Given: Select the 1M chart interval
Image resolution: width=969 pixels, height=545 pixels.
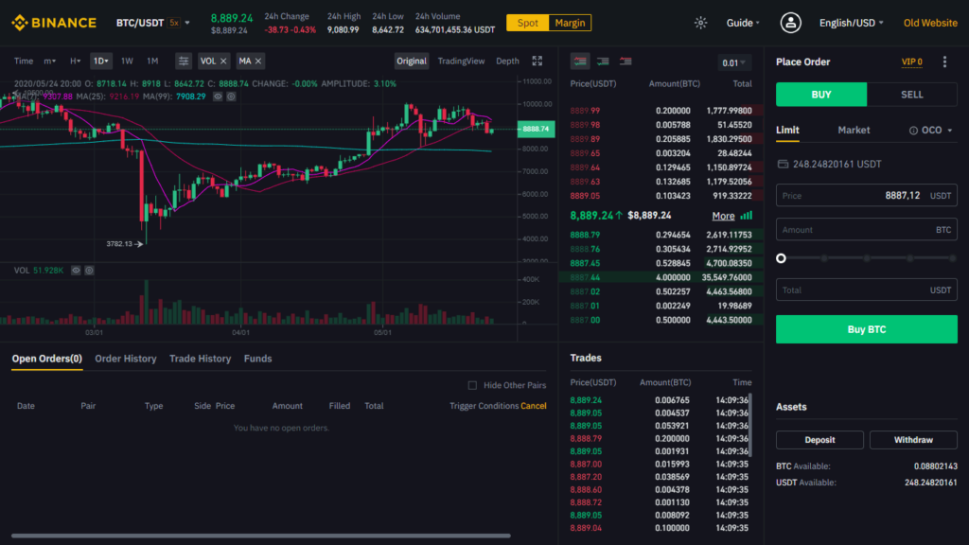Looking at the screenshot, I should click(152, 61).
